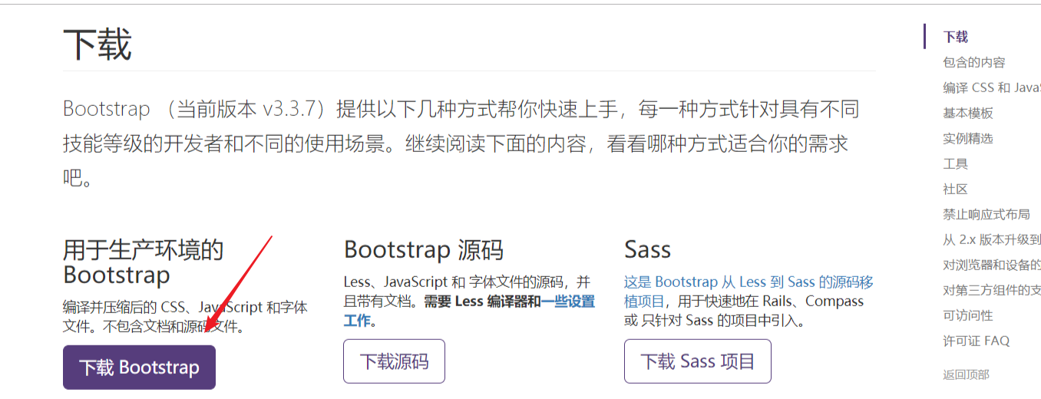The image size is (1041, 399).
Task: Open 工具 in the sidebar
Action: tap(955, 163)
